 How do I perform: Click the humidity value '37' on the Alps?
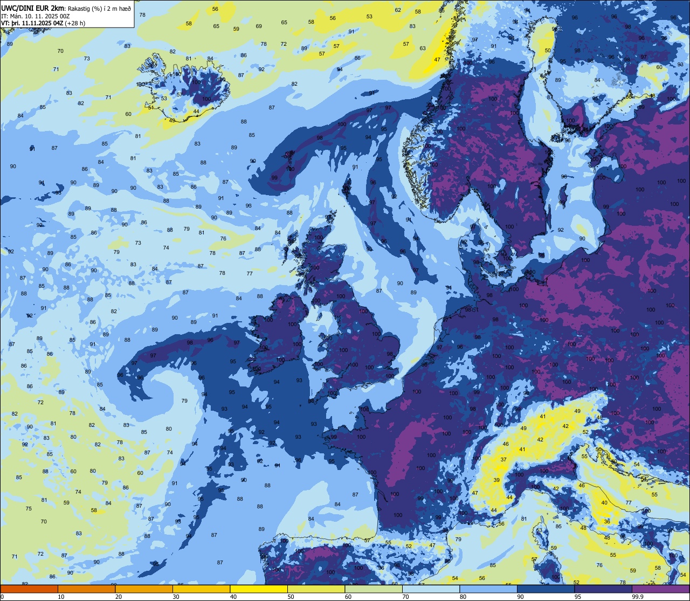503,460
